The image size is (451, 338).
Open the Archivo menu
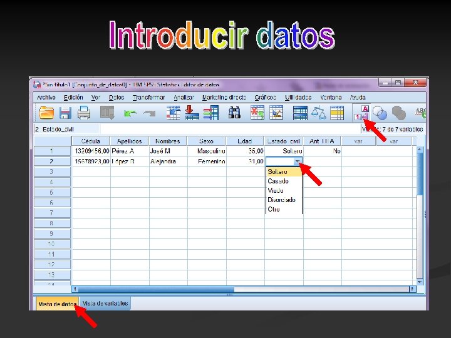coord(46,98)
